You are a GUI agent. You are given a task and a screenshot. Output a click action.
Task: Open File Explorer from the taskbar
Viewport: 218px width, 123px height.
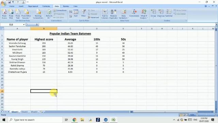pyautogui.click(x=82, y=120)
